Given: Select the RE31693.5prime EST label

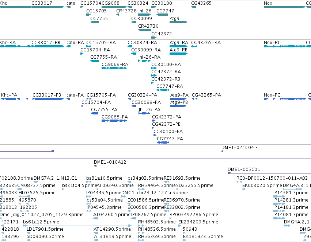Looking at the screenshot, I should point(182,178).
